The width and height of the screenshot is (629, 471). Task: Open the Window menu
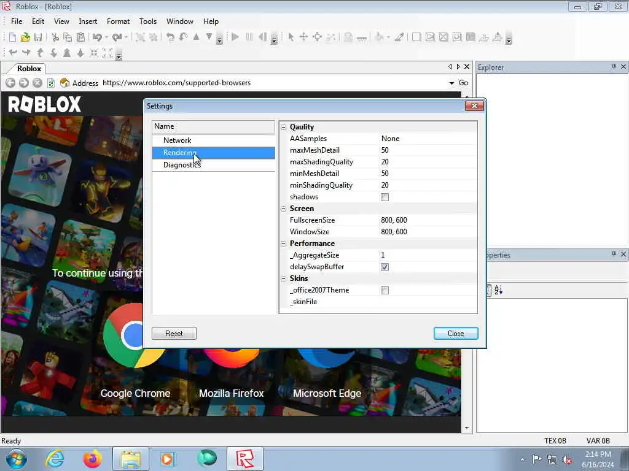[180, 21]
